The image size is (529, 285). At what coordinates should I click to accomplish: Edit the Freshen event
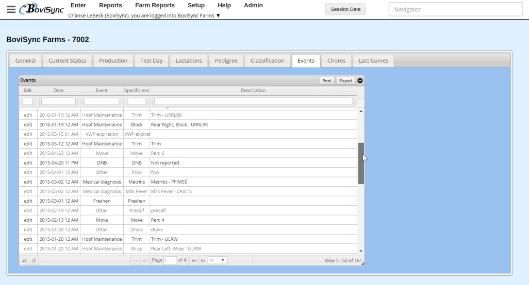coord(28,201)
